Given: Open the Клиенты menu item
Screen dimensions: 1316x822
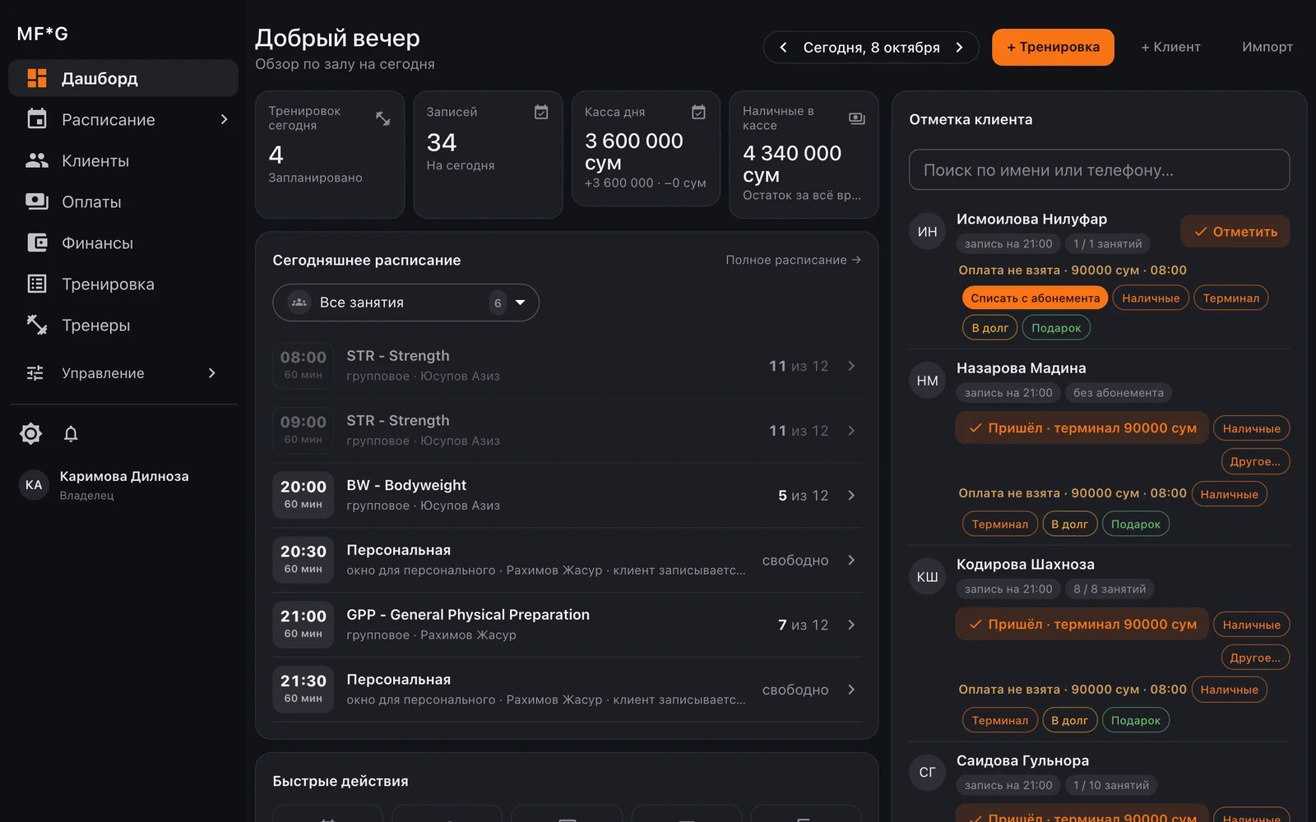Looking at the screenshot, I should (123, 160).
